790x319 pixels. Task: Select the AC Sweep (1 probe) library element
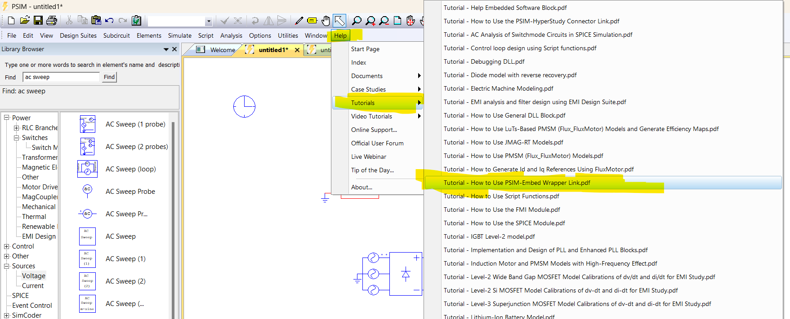coord(122,124)
